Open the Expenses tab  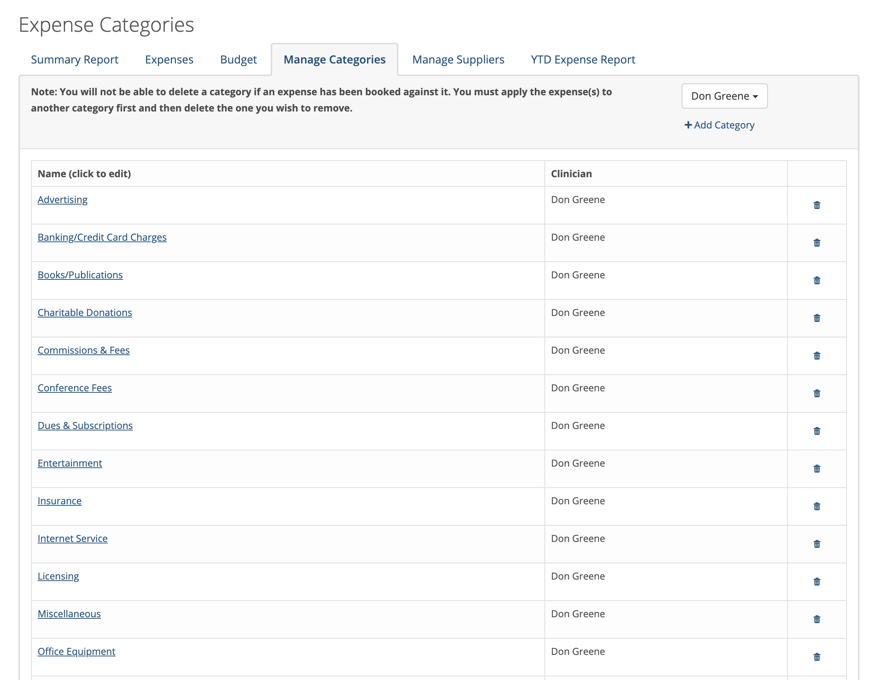pyautogui.click(x=169, y=59)
